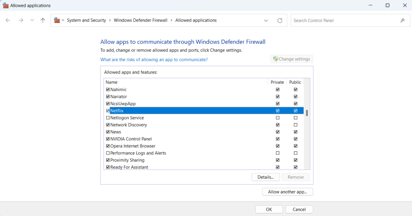Image resolution: width=412 pixels, height=216 pixels.
Task: Click the Refresh icon in address bar
Action: (280, 20)
